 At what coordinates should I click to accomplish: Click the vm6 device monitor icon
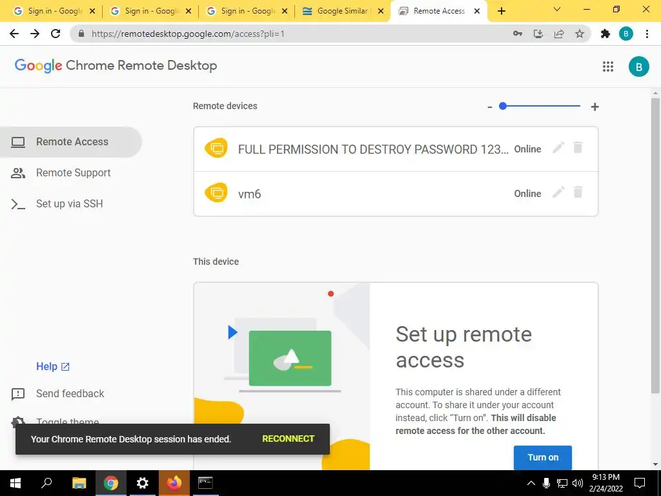click(216, 192)
